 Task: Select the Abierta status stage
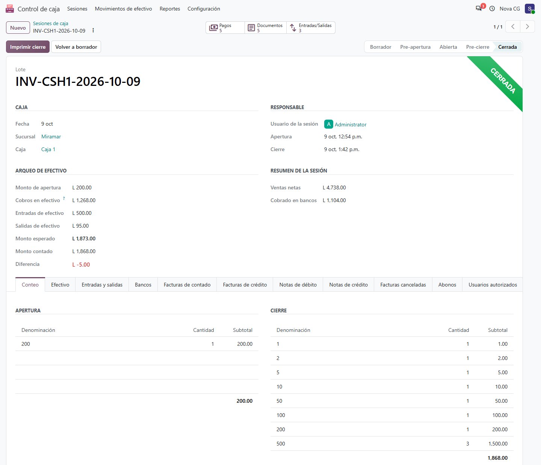click(x=448, y=47)
